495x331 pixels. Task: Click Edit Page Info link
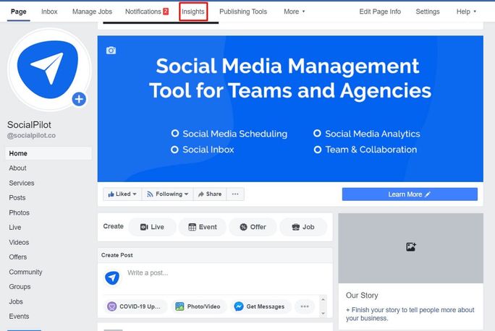tap(380, 12)
